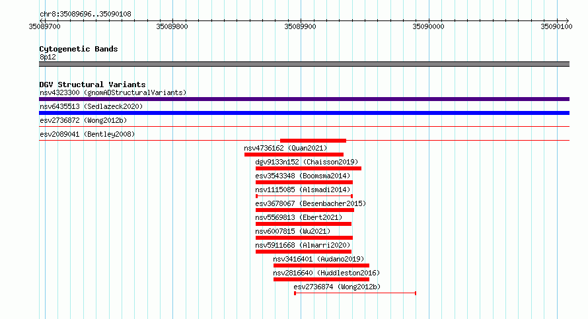Select the red bar under nsv3416401 (Audano2019)
Viewport: 588px width, 319px height.
pyautogui.click(x=321, y=266)
